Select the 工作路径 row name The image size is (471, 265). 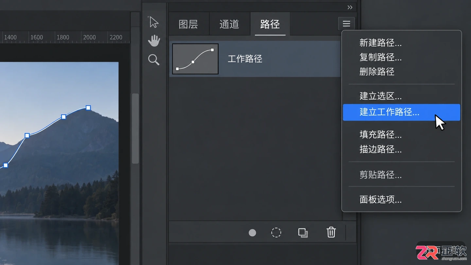tap(245, 59)
